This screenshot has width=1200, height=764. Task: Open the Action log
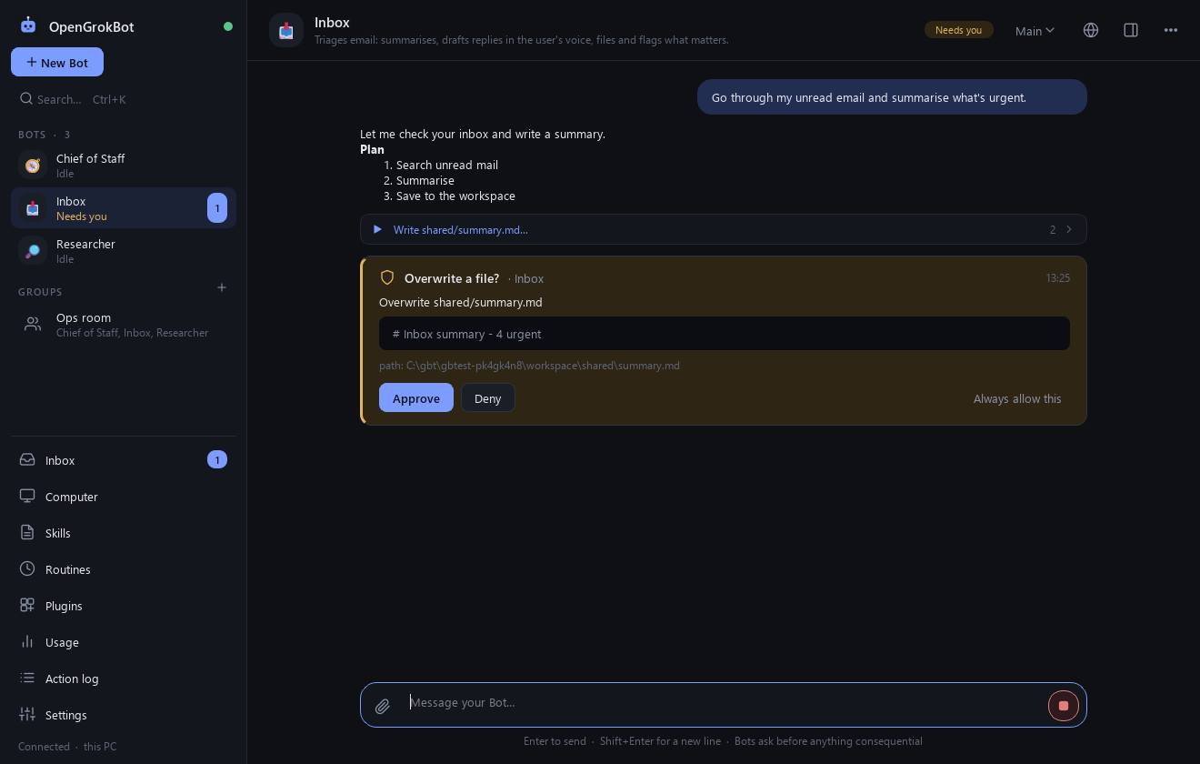[x=124, y=679]
